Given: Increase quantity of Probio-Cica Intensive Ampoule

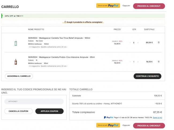Looking at the screenshot, I should (138, 62).
